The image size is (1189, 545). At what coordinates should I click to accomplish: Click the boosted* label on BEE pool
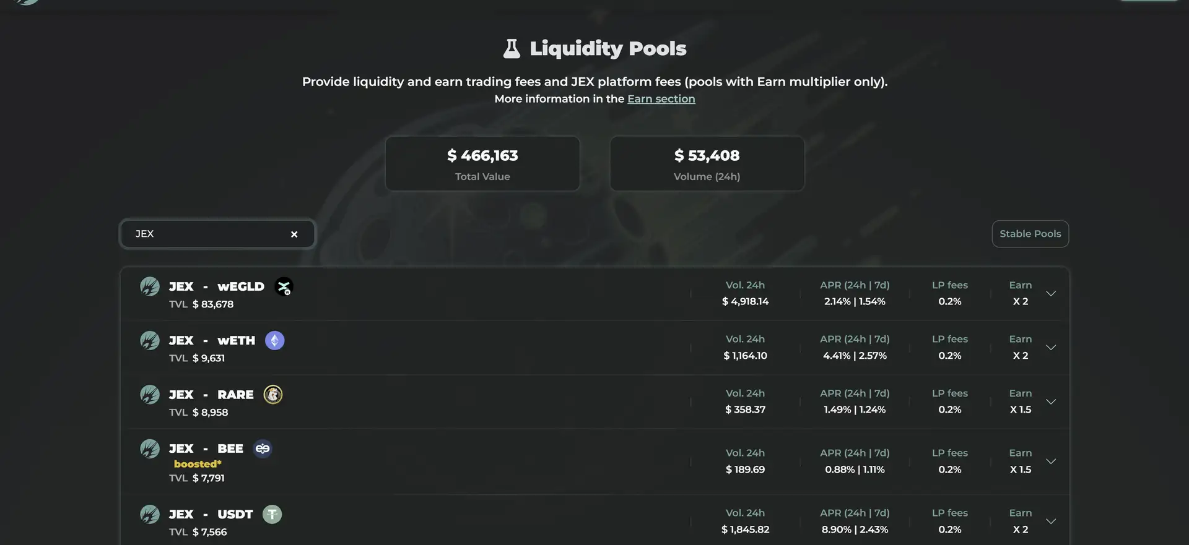coord(198,464)
